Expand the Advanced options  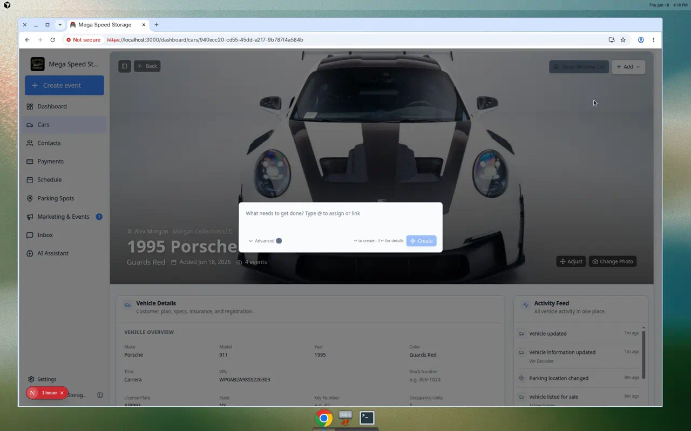[x=265, y=241]
